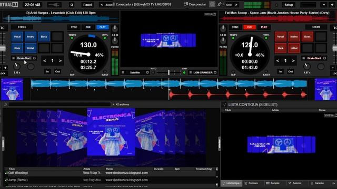Click the Q button in the top bar
337x189 pixels.
(72, 5)
